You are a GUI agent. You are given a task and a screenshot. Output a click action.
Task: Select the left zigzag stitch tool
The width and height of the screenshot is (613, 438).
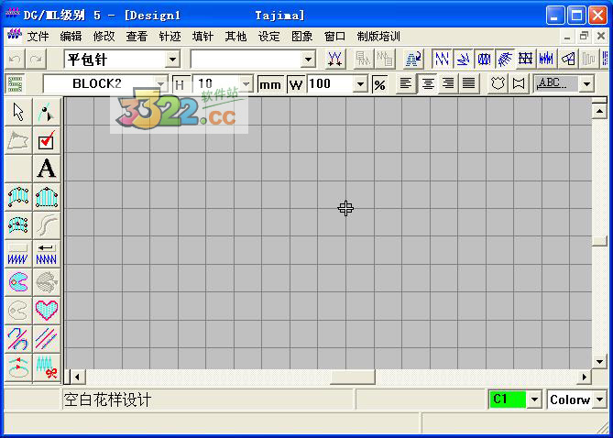18,254
